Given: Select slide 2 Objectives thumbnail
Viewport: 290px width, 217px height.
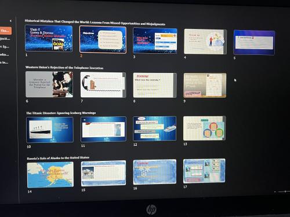Looking at the screenshot, I should (x=103, y=39).
